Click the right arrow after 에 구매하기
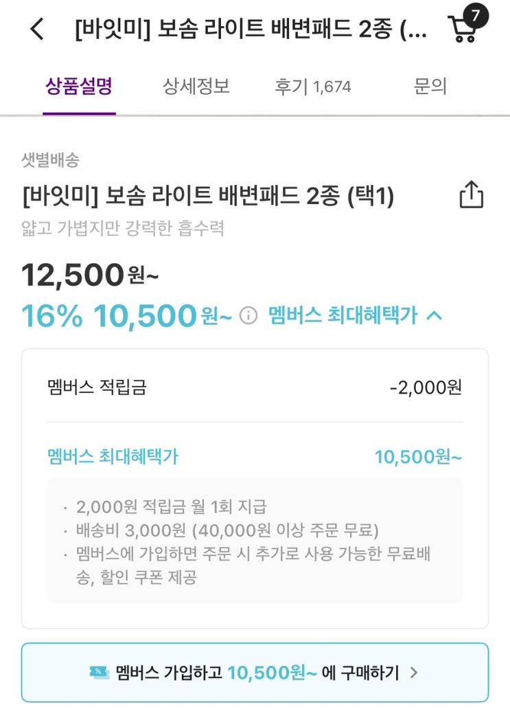510x727 pixels. pos(414,673)
